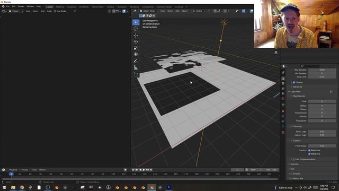Open the Output properties tab
Screen dimensions: 339x191
coord(283,84)
